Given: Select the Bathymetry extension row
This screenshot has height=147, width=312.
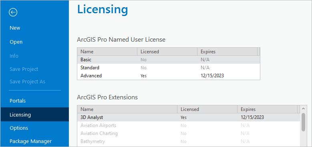Looking at the screenshot, I should (188, 141).
